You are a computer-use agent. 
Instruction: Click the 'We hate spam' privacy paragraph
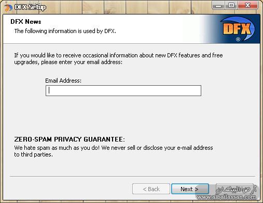[114, 151]
